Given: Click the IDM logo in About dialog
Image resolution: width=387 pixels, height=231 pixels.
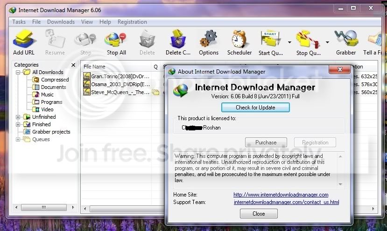Looking at the screenshot, I should [x=180, y=90].
